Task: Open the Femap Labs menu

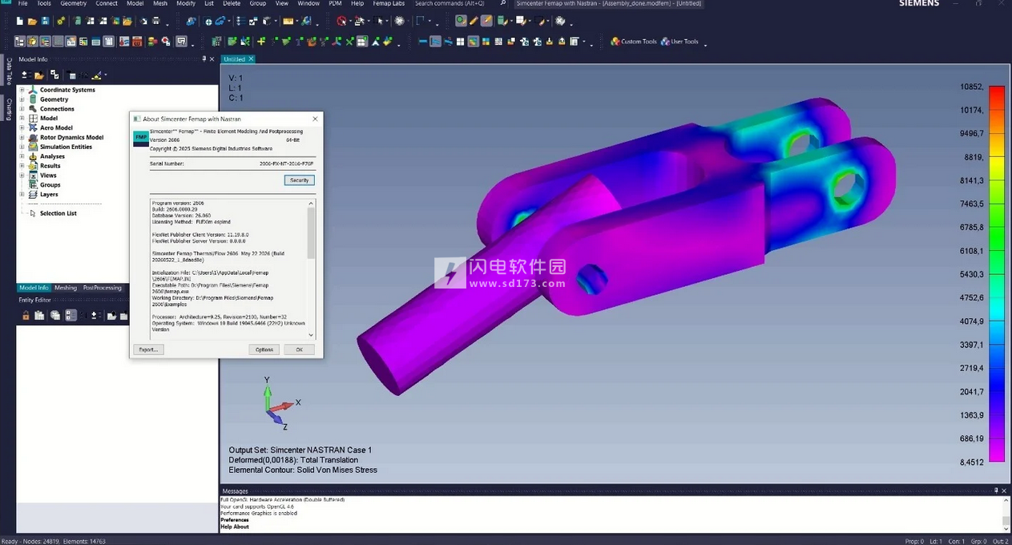Action: pos(389,3)
